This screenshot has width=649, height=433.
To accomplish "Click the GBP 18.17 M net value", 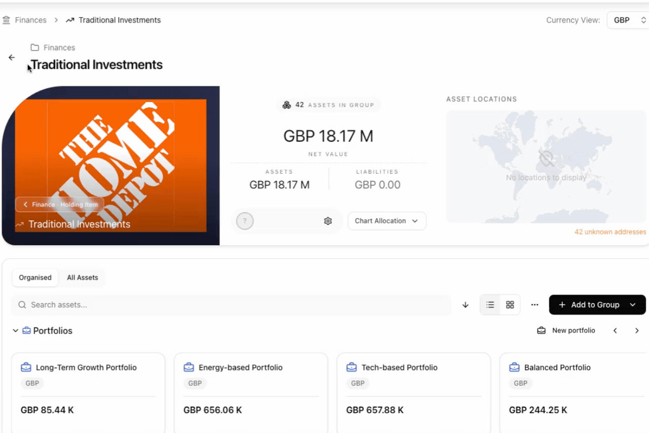I will [328, 136].
